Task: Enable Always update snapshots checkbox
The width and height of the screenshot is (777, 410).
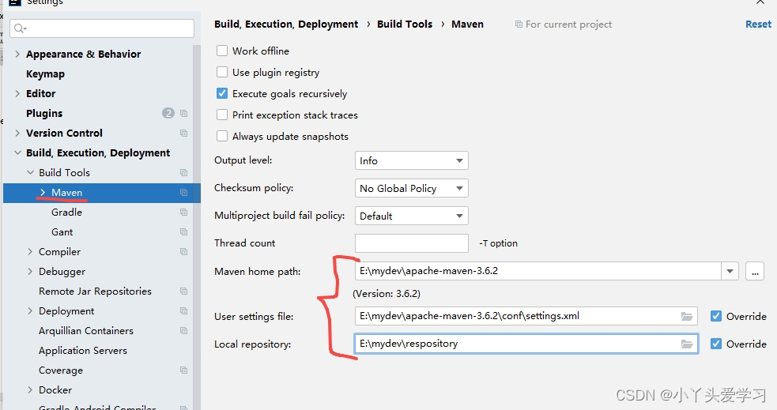Action: pyautogui.click(x=222, y=136)
